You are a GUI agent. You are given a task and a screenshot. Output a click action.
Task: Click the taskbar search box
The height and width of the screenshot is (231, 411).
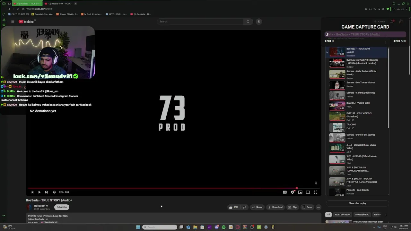(x=160, y=227)
